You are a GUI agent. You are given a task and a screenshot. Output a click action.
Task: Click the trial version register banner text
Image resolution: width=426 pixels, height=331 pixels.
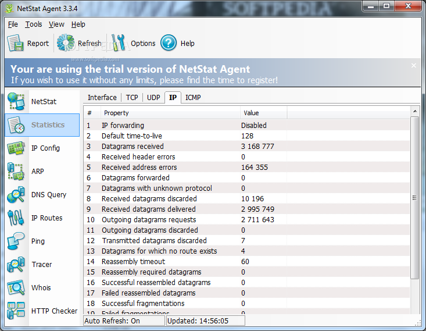pos(144,80)
